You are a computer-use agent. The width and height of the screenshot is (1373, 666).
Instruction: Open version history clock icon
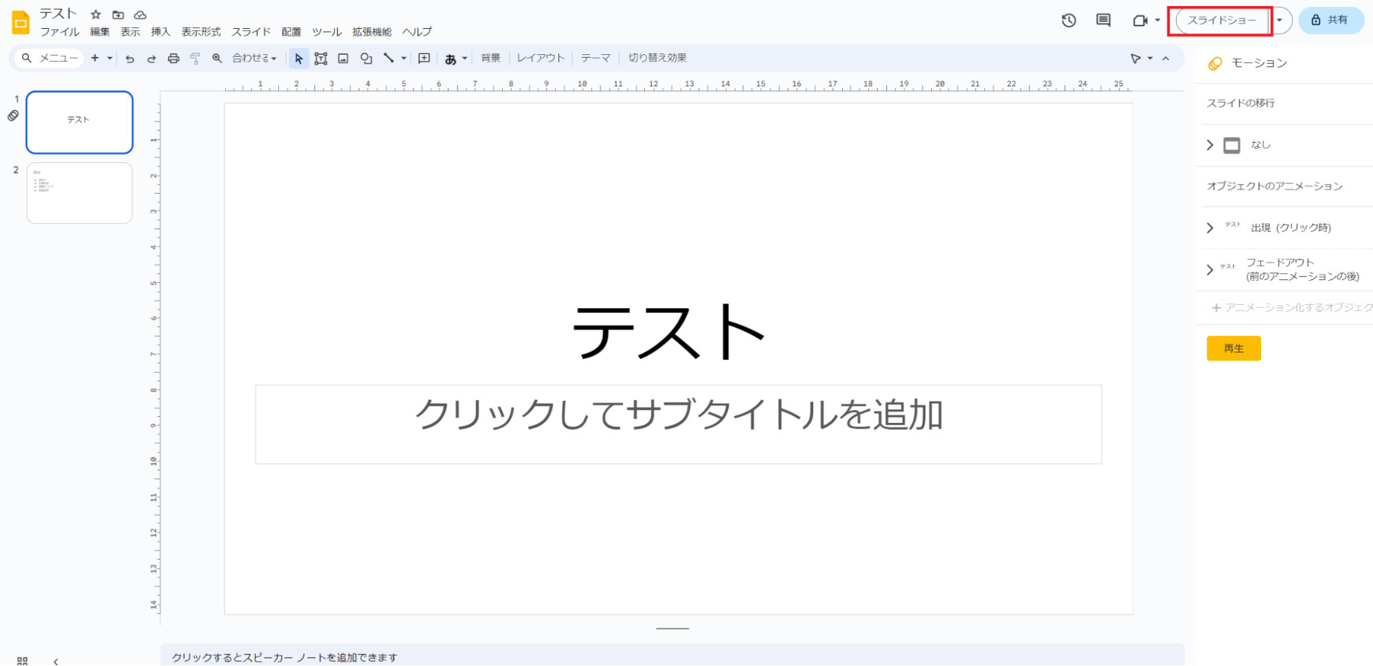pyautogui.click(x=1069, y=21)
